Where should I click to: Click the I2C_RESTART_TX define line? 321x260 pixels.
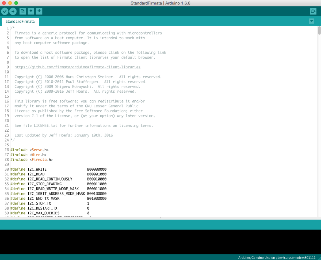coord(50,208)
